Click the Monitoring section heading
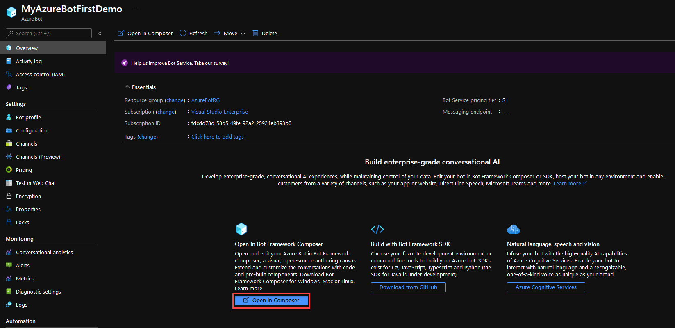The height and width of the screenshot is (328, 675). (x=20, y=239)
